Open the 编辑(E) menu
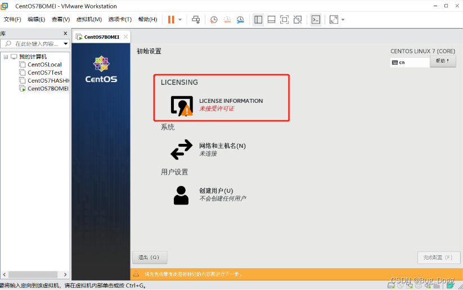The height and width of the screenshot is (290, 463). pos(37,20)
